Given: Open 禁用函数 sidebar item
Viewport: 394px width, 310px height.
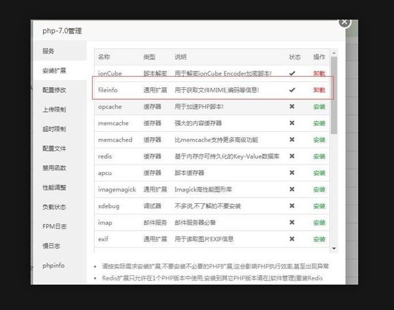Looking at the screenshot, I should point(54,168).
